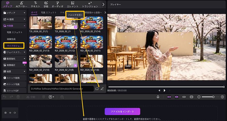Click the player preview image
The width and height of the screenshot is (227, 121).
pyautogui.click(x=167, y=47)
